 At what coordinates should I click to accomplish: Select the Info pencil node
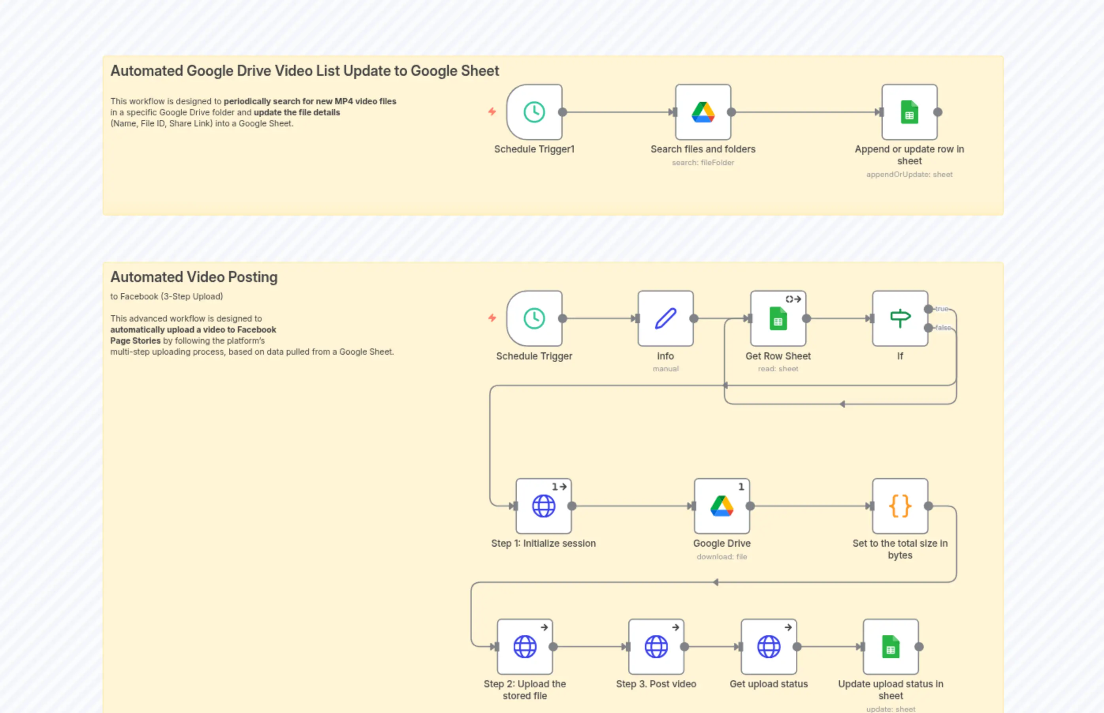665,318
